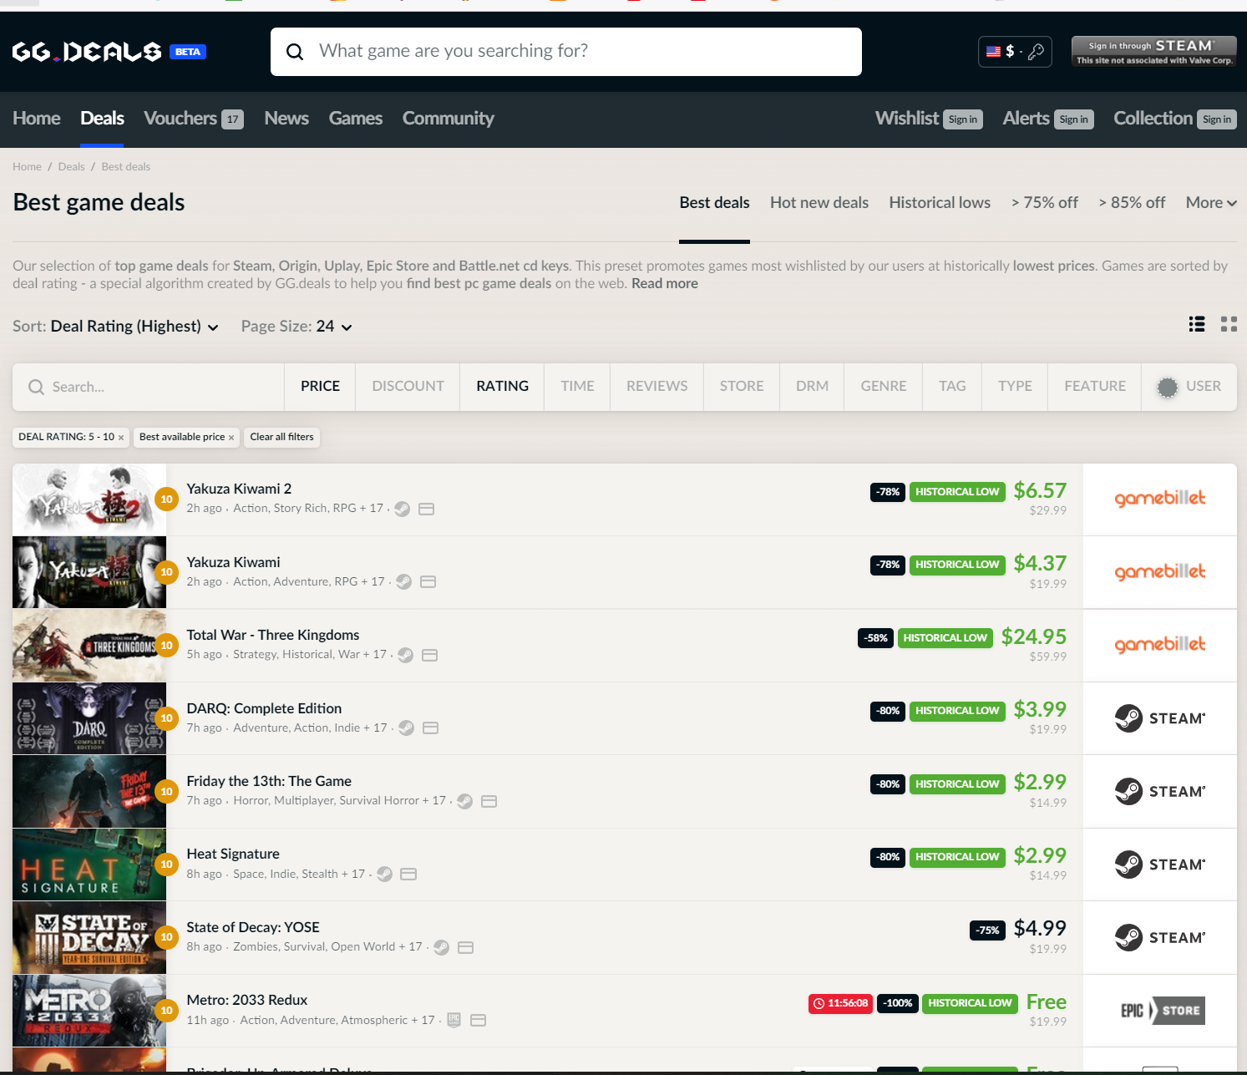Open the STORE filter dropdown

742,387
